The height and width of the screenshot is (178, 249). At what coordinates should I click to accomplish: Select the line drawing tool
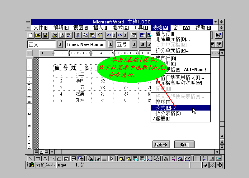coord(31,158)
